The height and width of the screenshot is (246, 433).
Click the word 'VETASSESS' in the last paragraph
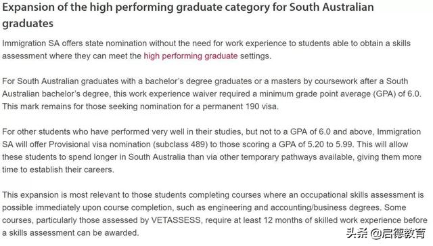coord(176,220)
